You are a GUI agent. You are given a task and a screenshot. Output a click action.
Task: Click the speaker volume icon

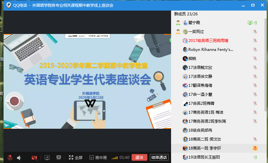click(x=19, y=158)
